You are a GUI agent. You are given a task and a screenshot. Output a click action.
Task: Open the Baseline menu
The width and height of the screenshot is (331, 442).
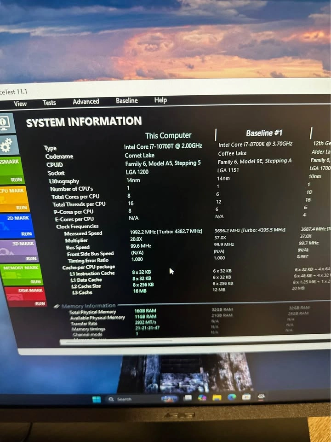pyautogui.click(x=127, y=101)
